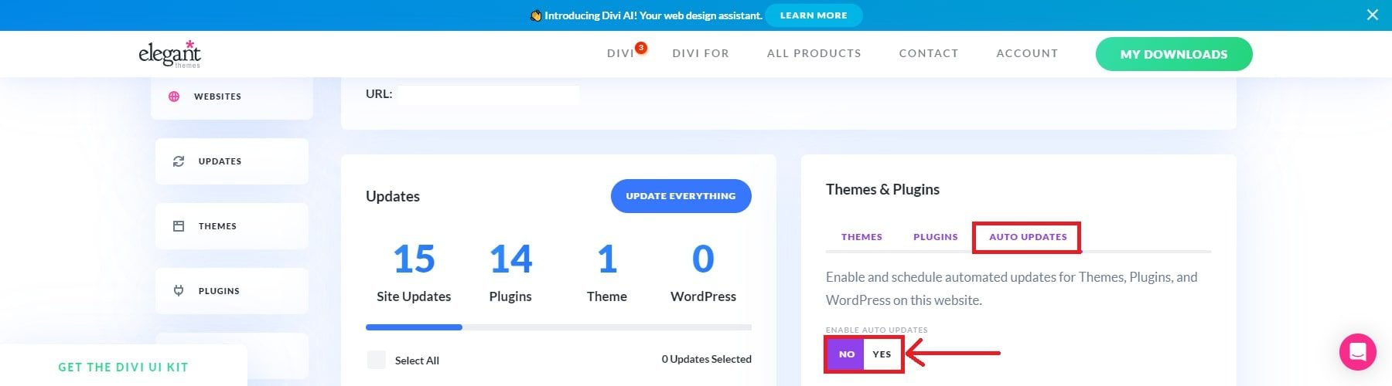Click the Themes layout icon in sidebar
Image resolution: width=1392 pixels, height=386 pixels.
click(179, 226)
